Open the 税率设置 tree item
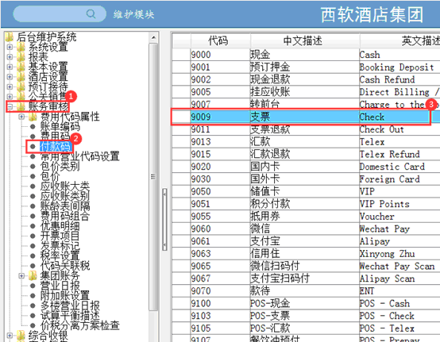This screenshot has height=342, width=440. pyautogui.click(x=60, y=256)
